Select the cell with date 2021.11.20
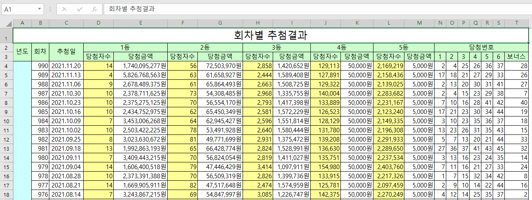Viewport: 532px width, 200px height. pyautogui.click(x=66, y=66)
